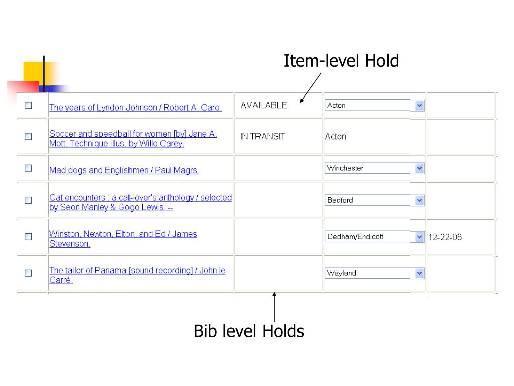This screenshot has width=514, height=386.
Task: Check the box for Lyndon Johnson title
Action: tap(28, 105)
